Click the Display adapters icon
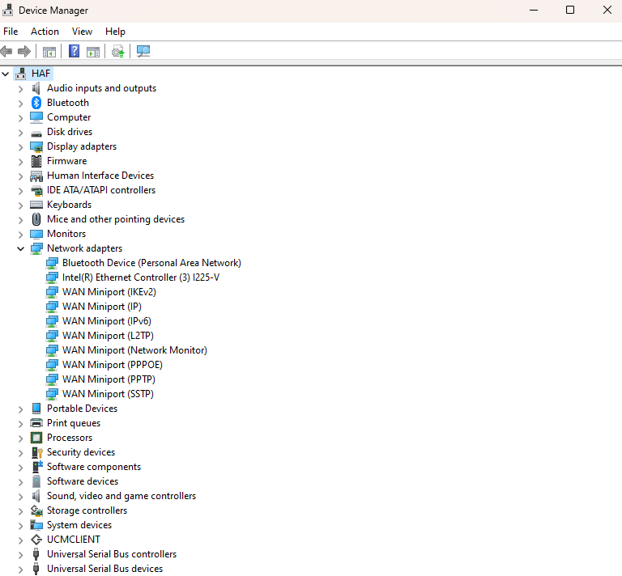 (36, 147)
